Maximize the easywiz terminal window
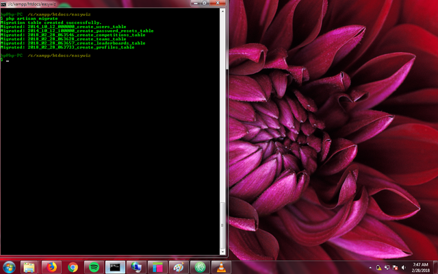Image resolution: width=438 pixels, height=274 pixels. pos(205,3)
